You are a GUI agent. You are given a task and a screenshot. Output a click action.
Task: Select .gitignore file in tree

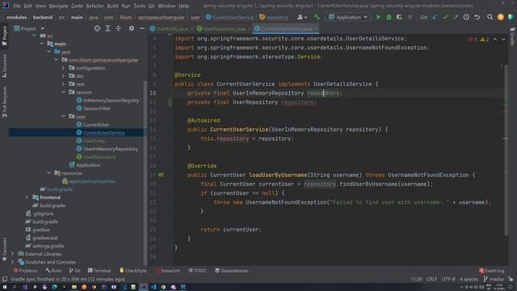click(x=43, y=213)
